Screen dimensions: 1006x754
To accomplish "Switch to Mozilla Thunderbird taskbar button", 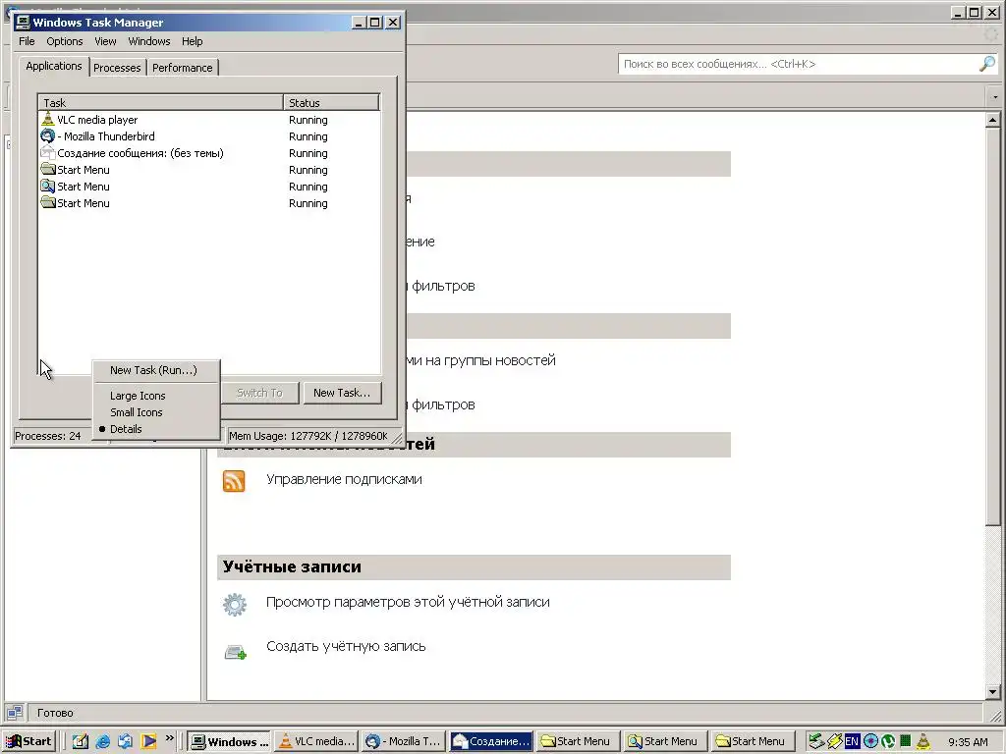I will coord(403,742).
